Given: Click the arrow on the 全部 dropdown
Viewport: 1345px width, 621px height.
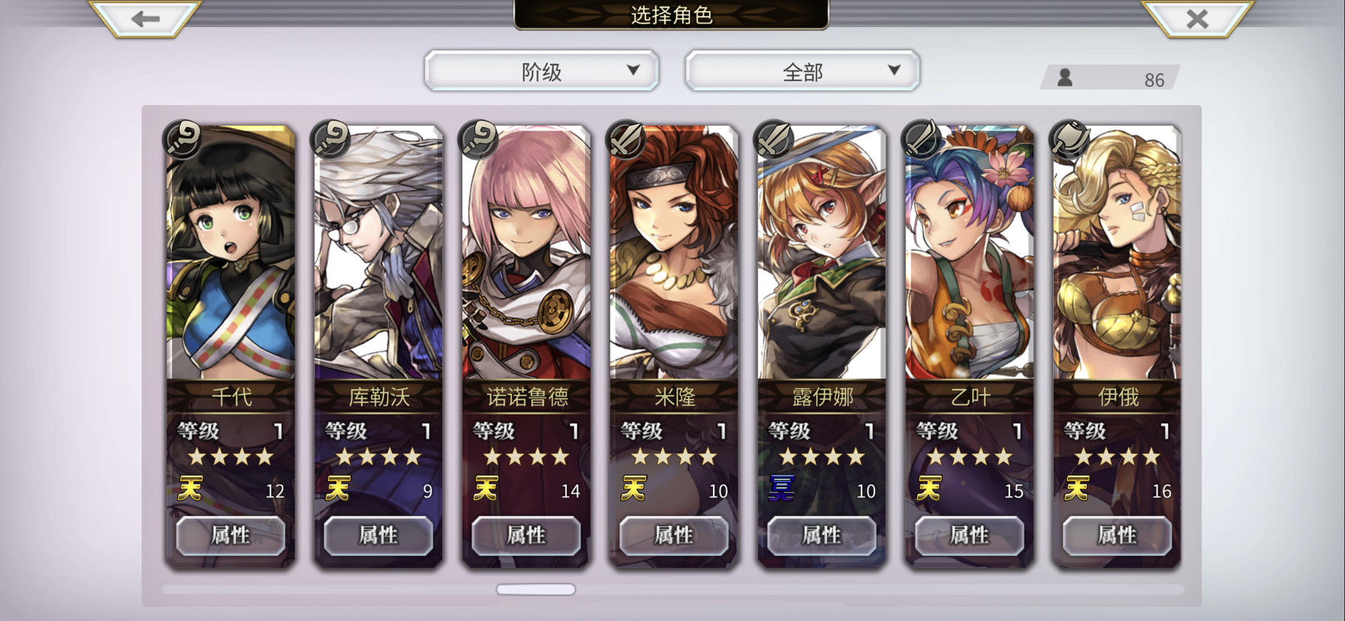Looking at the screenshot, I should pyautogui.click(x=894, y=70).
